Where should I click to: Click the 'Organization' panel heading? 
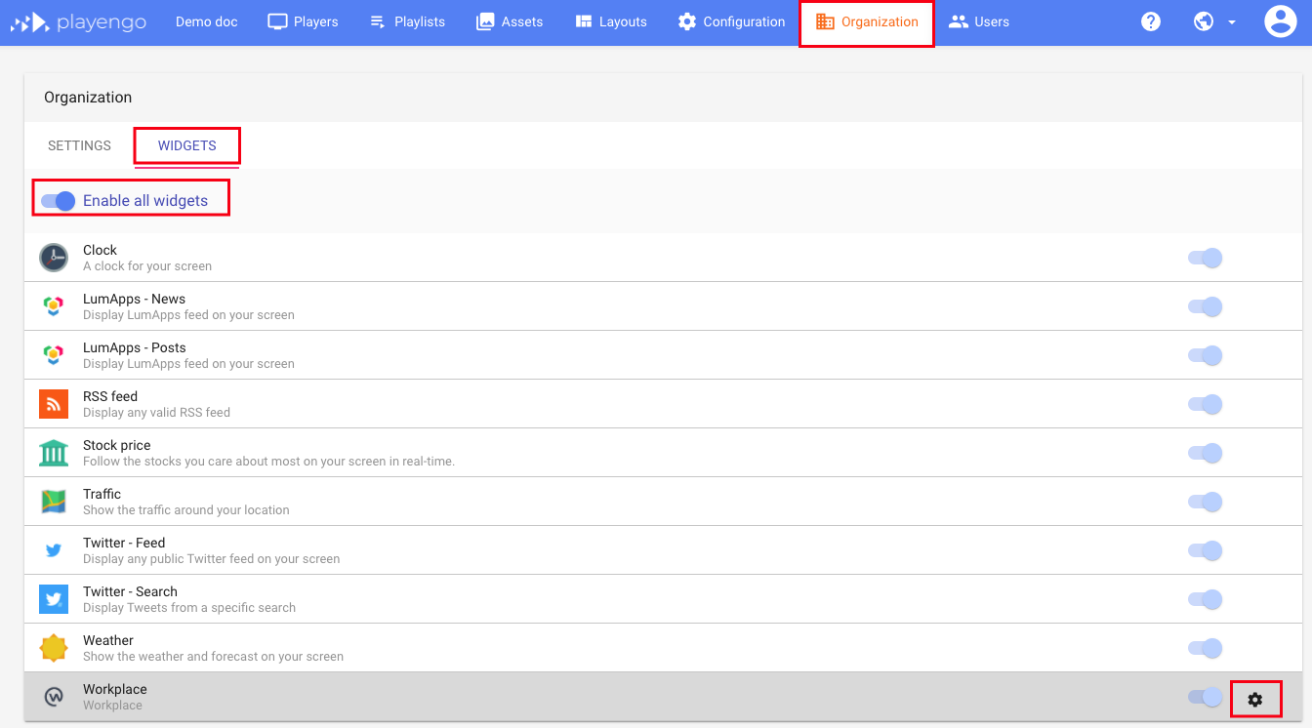(88, 98)
